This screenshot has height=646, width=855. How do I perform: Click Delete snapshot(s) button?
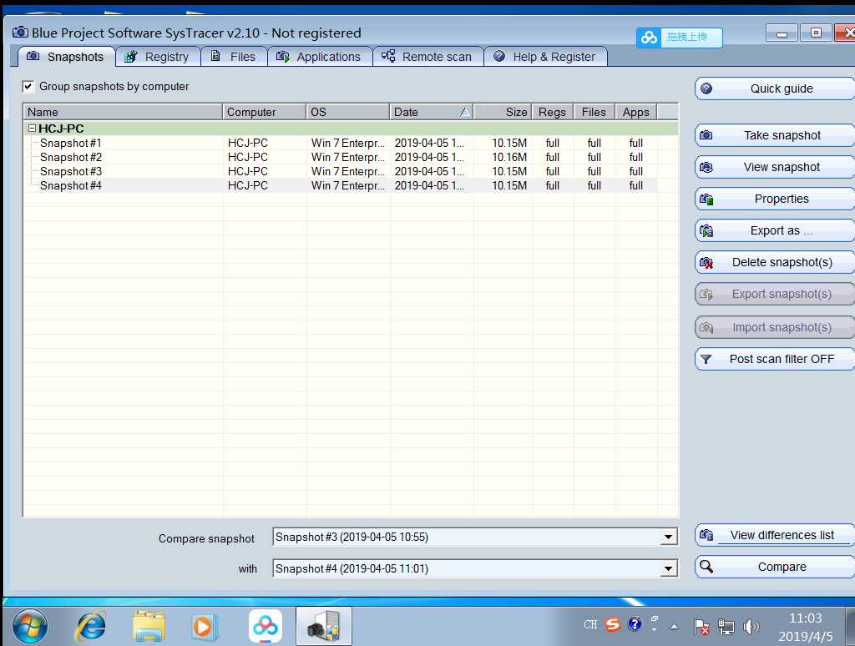[x=775, y=262]
